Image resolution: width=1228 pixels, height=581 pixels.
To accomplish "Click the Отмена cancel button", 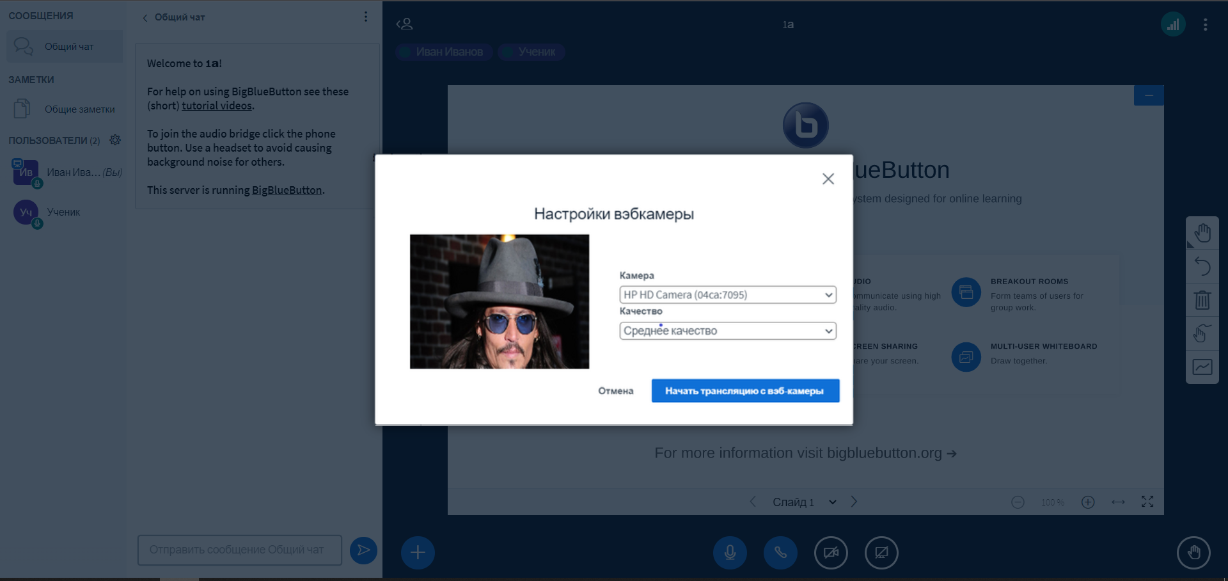I will (x=615, y=391).
